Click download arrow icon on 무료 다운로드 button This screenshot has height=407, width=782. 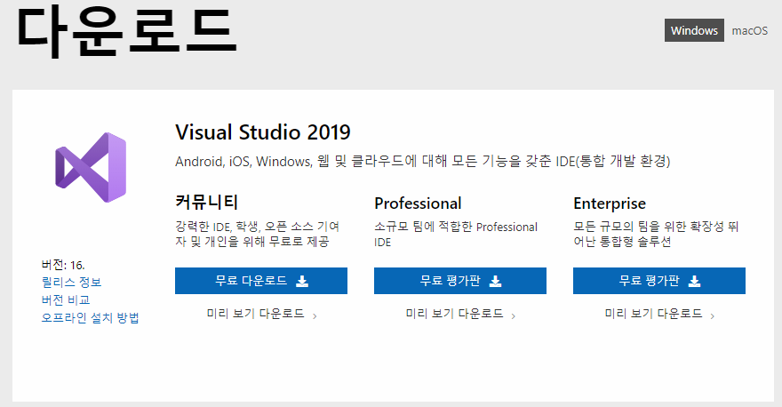click(302, 282)
